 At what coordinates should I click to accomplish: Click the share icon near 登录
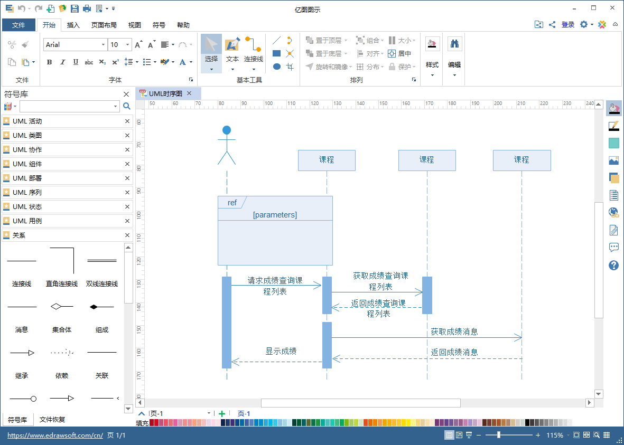[552, 25]
